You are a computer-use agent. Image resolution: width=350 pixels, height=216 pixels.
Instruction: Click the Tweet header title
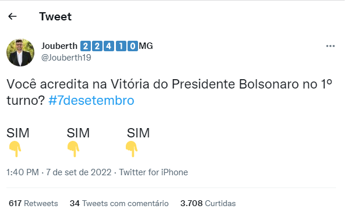[x=55, y=16]
